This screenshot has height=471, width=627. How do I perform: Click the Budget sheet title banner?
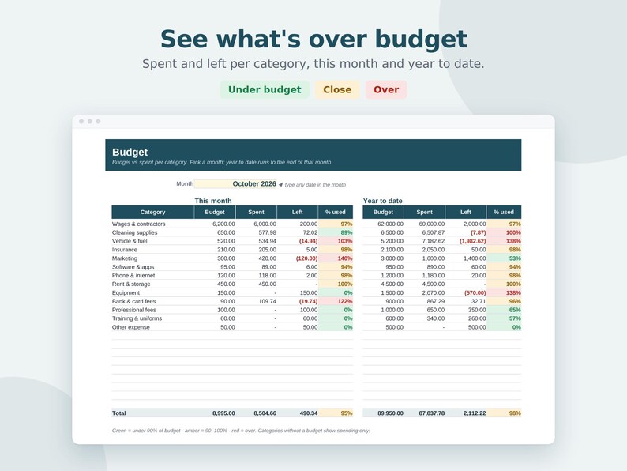tap(313, 155)
